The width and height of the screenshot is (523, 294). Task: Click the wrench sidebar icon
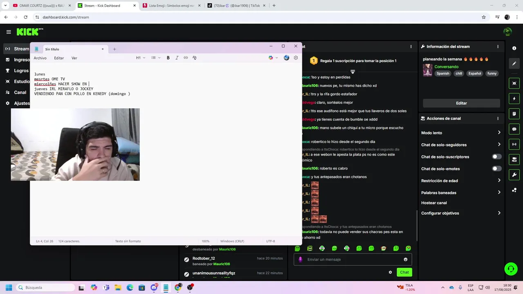coord(514,175)
